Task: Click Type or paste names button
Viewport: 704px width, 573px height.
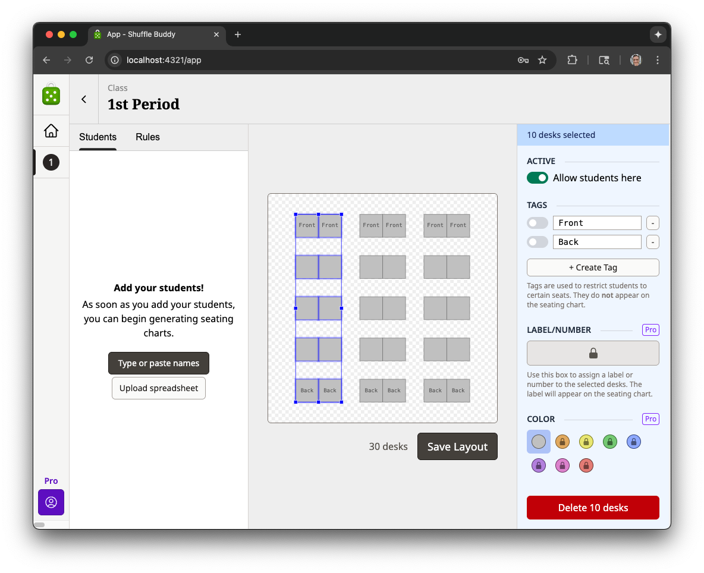Action: coord(159,363)
